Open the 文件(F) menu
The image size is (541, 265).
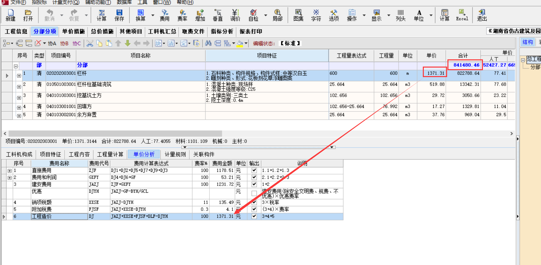[18, 2]
